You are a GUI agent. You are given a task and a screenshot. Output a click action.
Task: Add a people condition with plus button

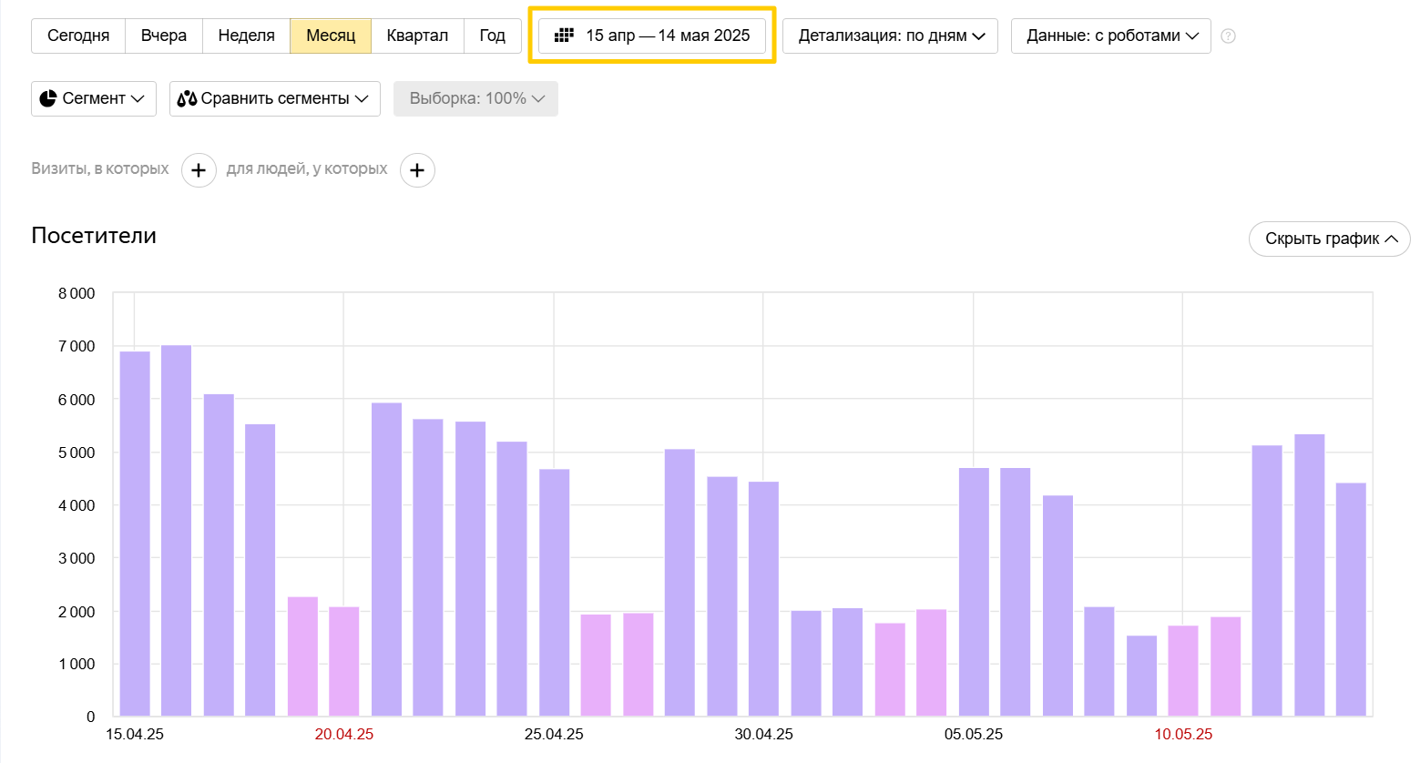click(417, 170)
